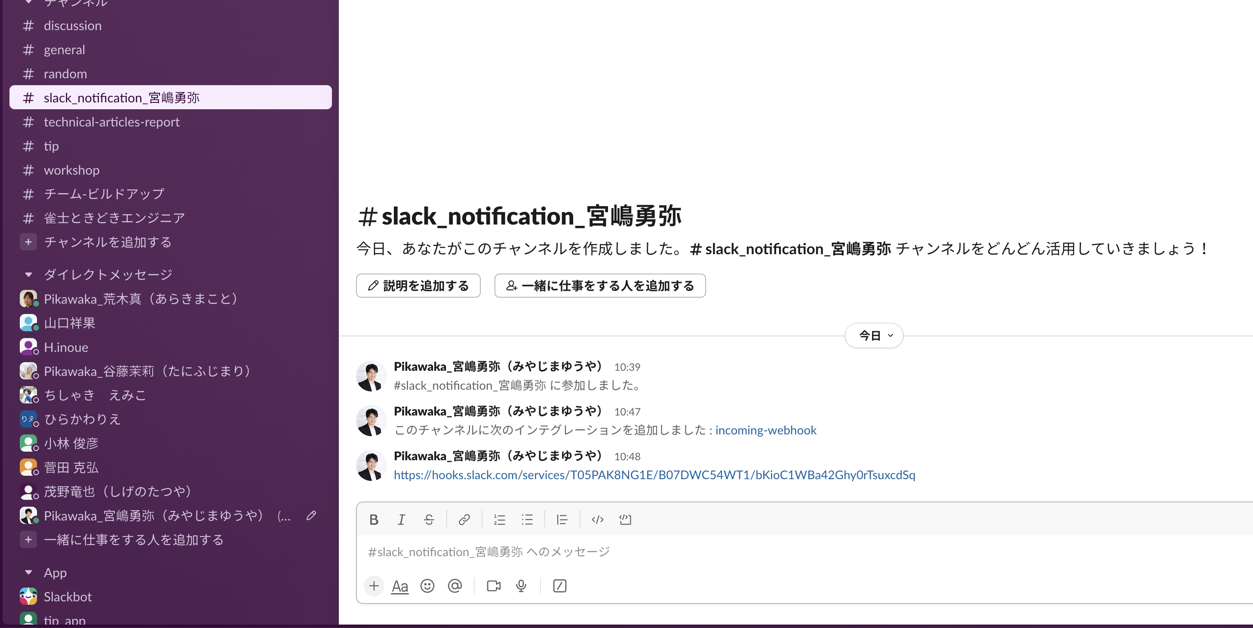Open DM with Pikawaka_谷藤茉莉
Image resolution: width=1253 pixels, height=628 pixels.
tap(171, 371)
